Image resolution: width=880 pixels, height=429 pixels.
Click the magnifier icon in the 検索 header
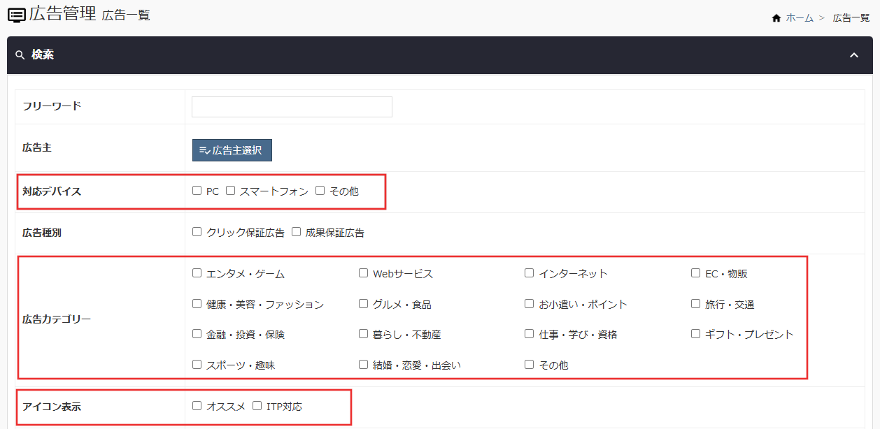coord(21,54)
